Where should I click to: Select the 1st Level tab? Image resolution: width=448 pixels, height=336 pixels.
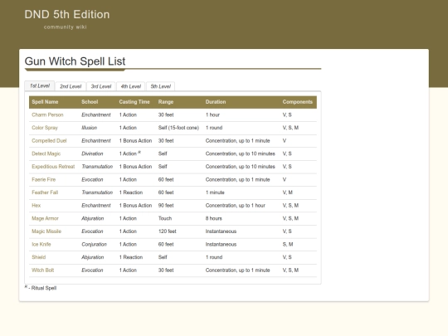[x=40, y=85]
